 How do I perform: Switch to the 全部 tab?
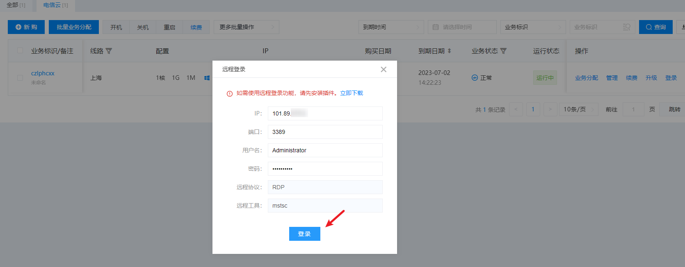pyautogui.click(x=16, y=5)
